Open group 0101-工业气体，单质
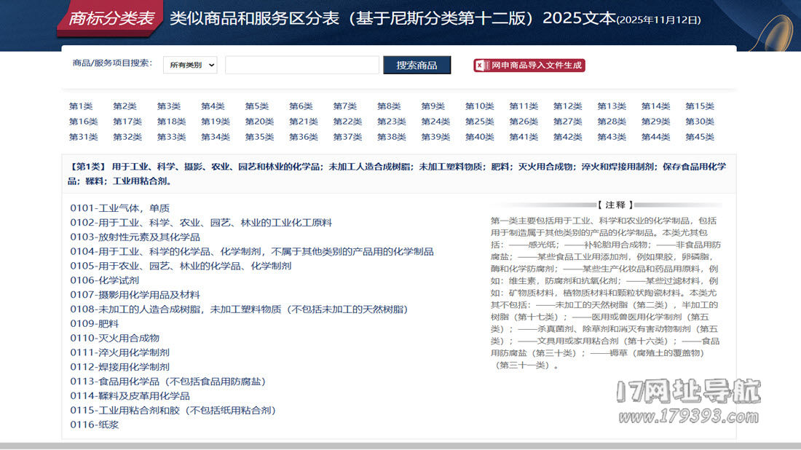The height and width of the screenshot is (450, 801). (x=119, y=208)
